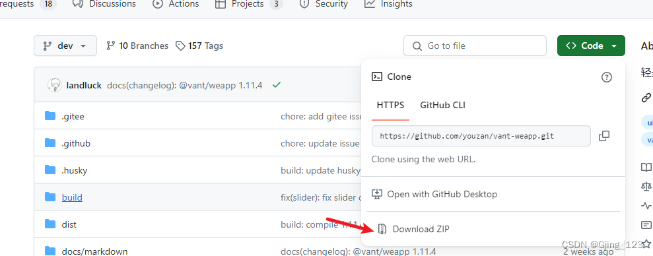Click the .husky folder icon

point(50,170)
